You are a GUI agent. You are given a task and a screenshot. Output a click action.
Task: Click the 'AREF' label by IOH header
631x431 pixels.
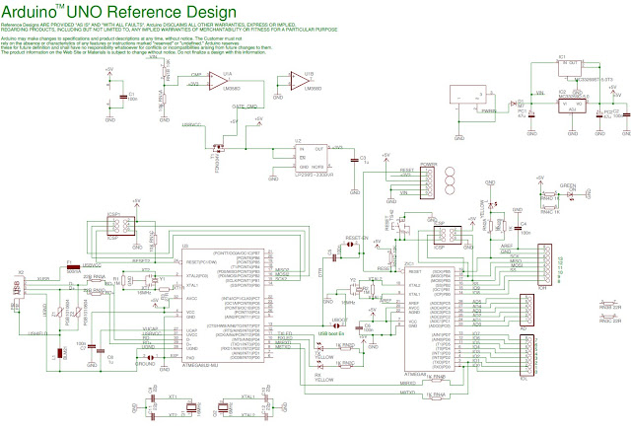tap(507, 246)
